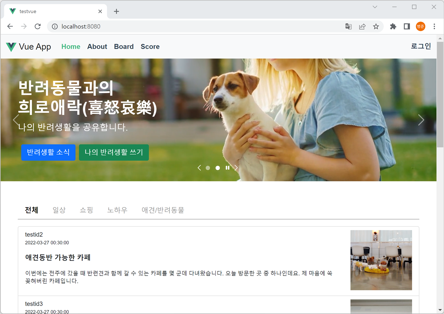Open the tab search chevron
Image resolution: width=444 pixels, height=314 pixels.
pyautogui.click(x=375, y=7)
